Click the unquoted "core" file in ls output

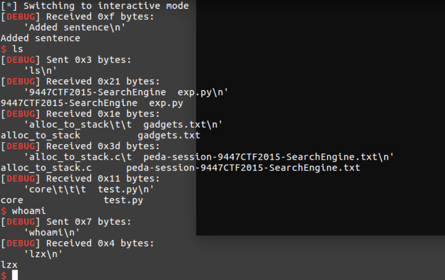[12, 201]
